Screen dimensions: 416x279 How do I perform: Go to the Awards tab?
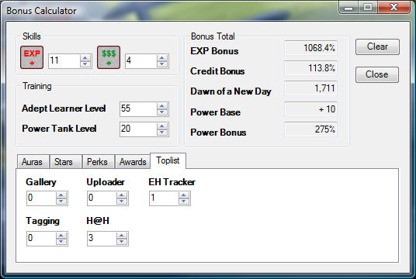(x=133, y=162)
